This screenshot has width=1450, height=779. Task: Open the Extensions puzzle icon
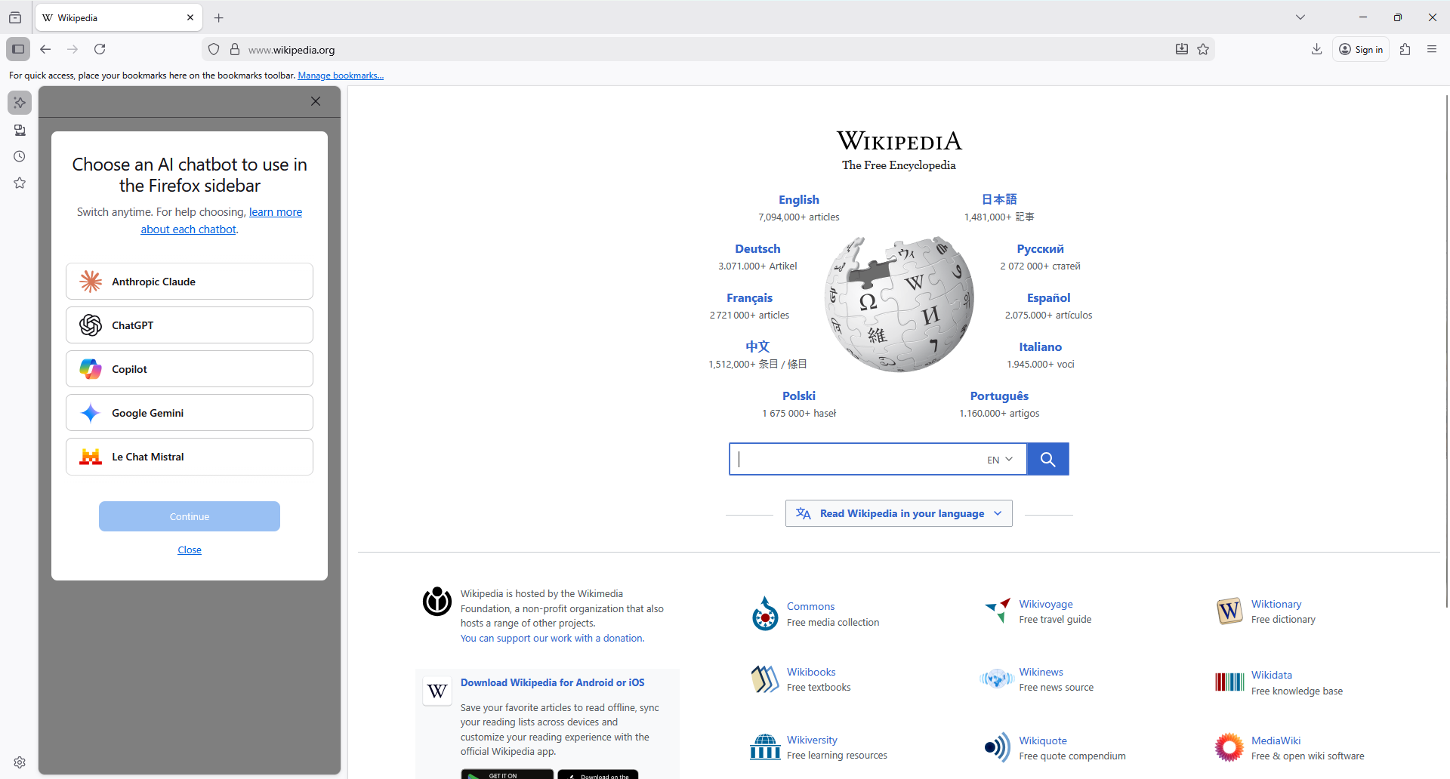tap(1405, 50)
